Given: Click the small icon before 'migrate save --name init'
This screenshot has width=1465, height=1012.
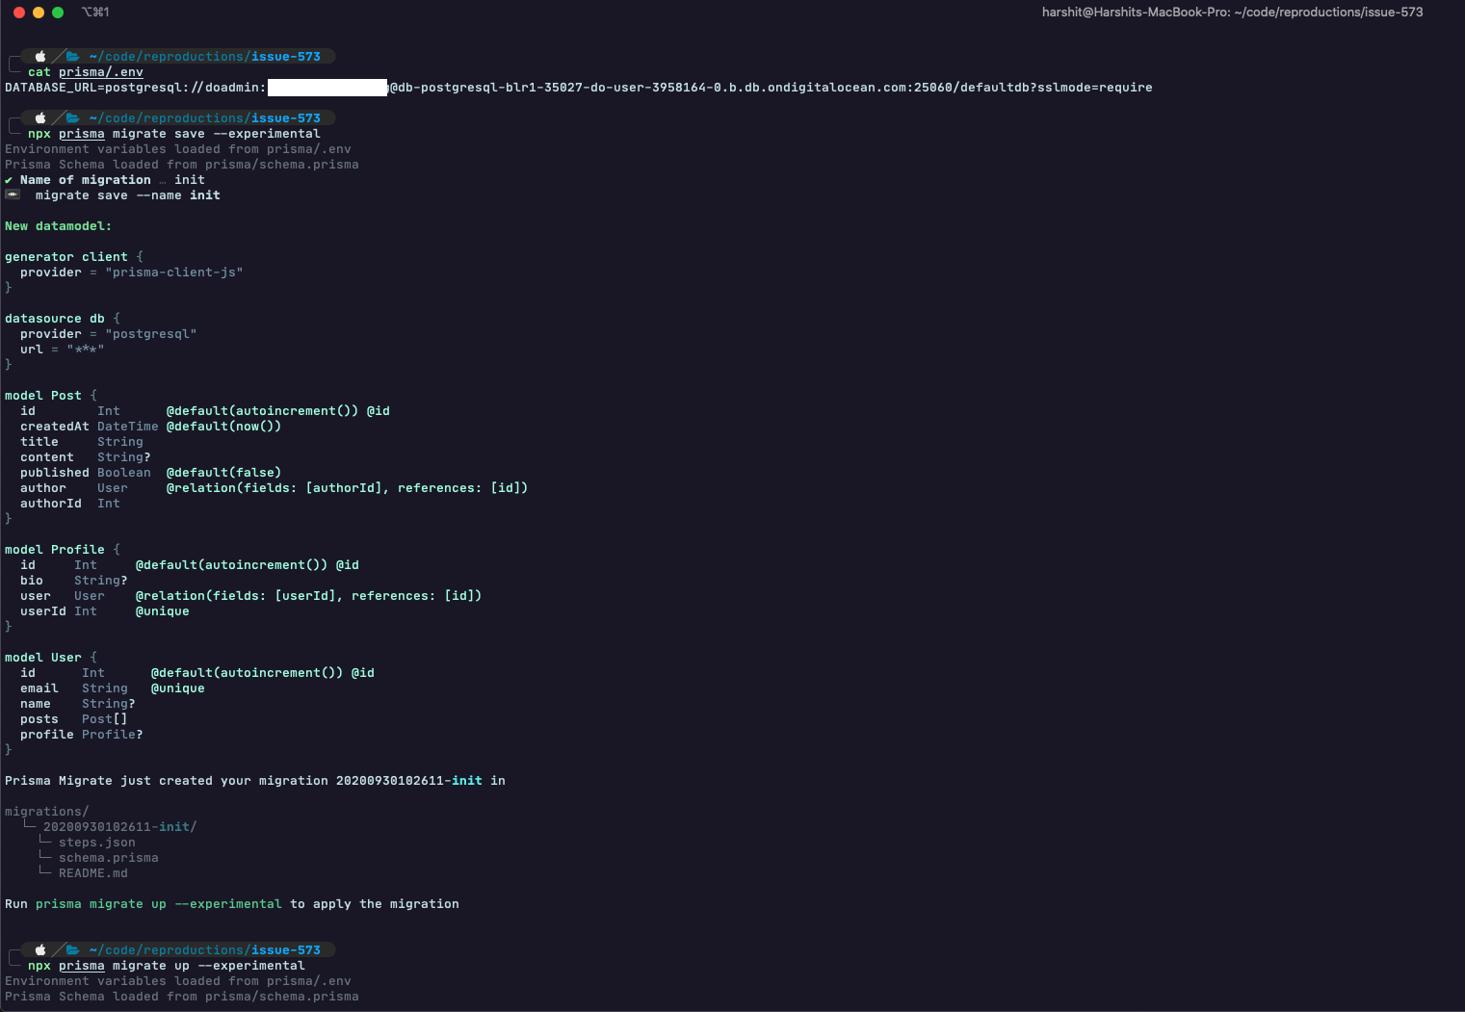Looking at the screenshot, I should click(x=12, y=195).
